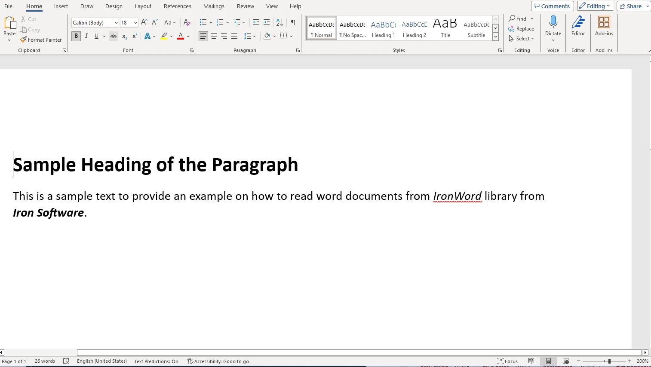Open the Editor proofing tool
The image size is (651, 367).
[x=578, y=26]
